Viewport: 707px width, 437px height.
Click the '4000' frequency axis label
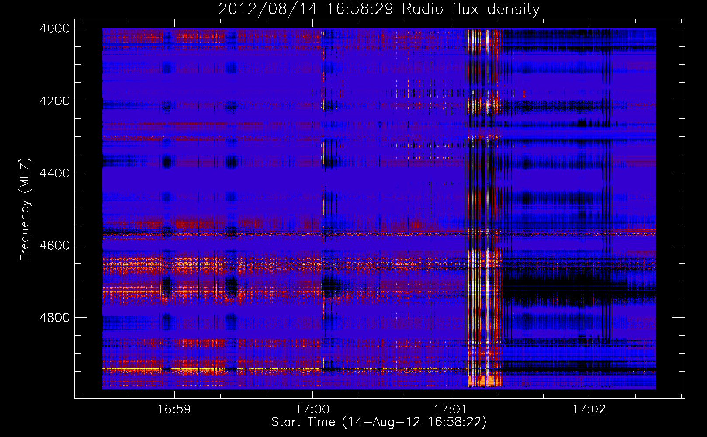pos(55,29)
